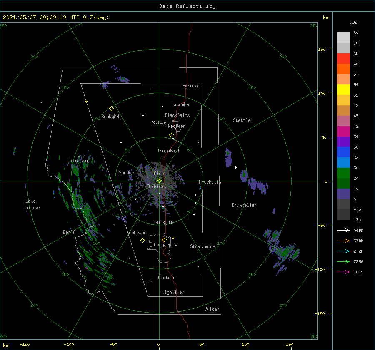Click the Calgary city label
This screenshot has height=350, width=375.
pyautogui.click(x=162, y=245)
